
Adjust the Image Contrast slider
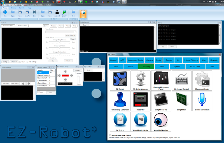[60, 48]
